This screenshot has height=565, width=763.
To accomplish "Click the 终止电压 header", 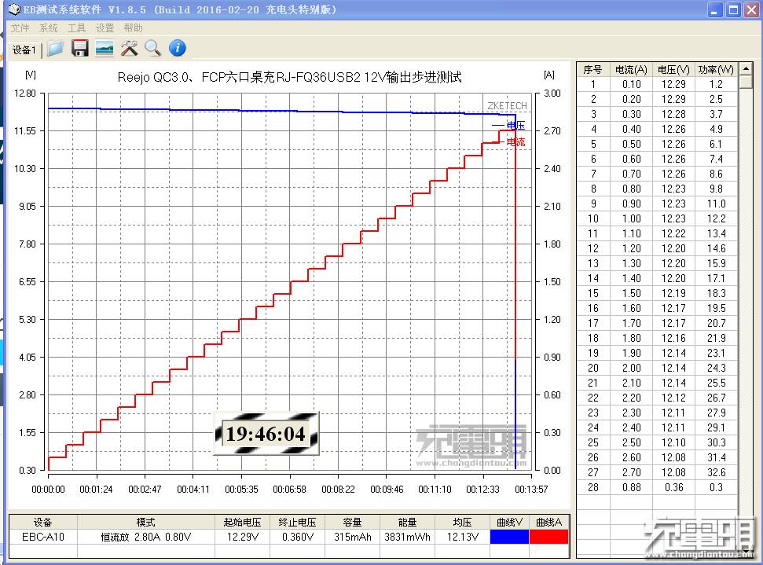I will [297, 523].
